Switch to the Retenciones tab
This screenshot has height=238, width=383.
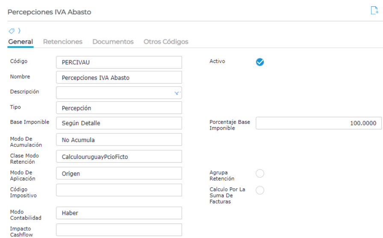click(63, 42)
